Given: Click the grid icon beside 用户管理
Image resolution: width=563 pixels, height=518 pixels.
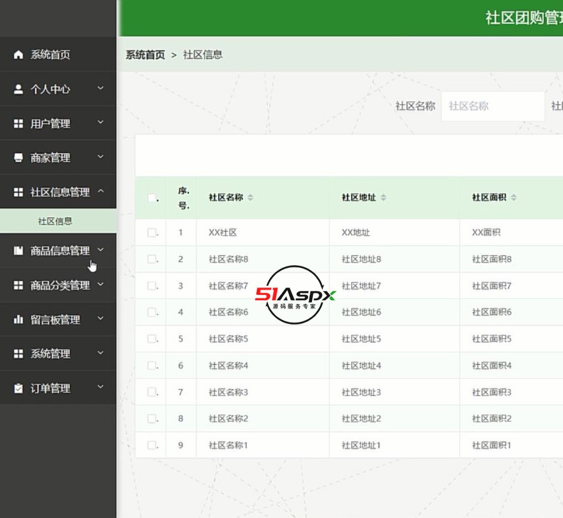Looking at the screenshot, I should (18, 124).
